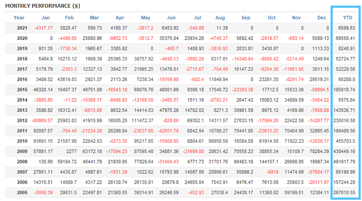
Task: Click 2015 Dec loss -58694.5
Action: [x=319, y=90]
